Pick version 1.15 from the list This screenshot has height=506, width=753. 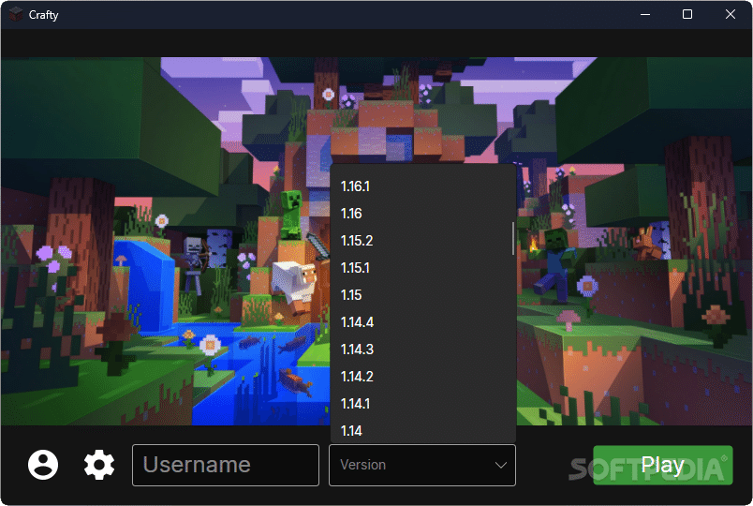[x=422, y=294]
